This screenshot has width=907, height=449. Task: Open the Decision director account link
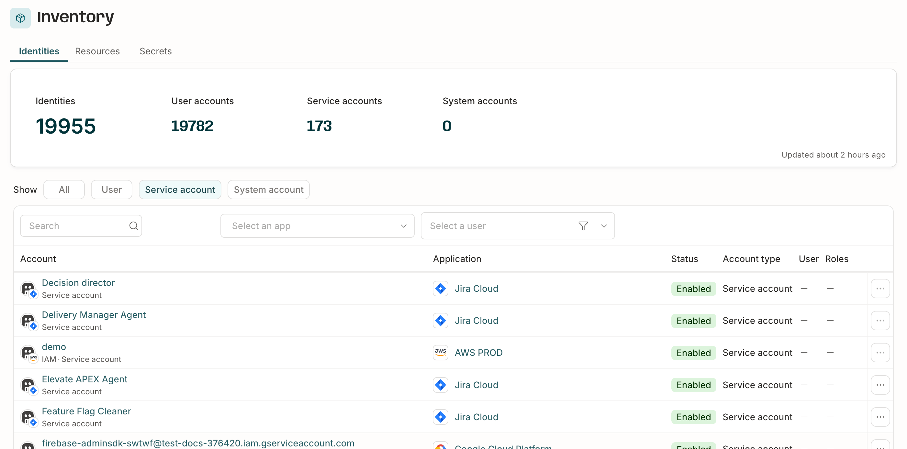78,282
